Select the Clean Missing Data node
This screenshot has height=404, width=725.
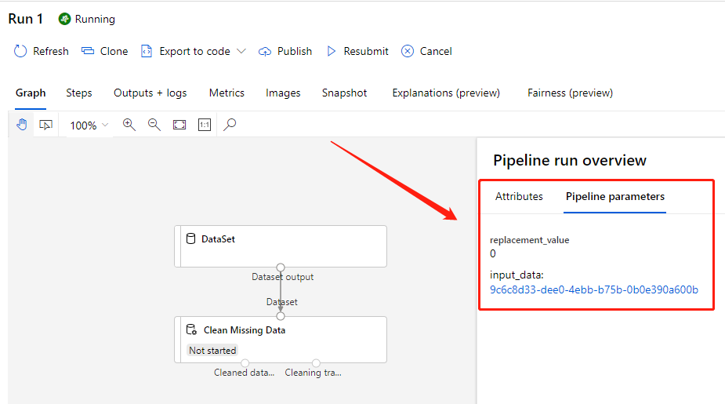(x=281, y=340)
